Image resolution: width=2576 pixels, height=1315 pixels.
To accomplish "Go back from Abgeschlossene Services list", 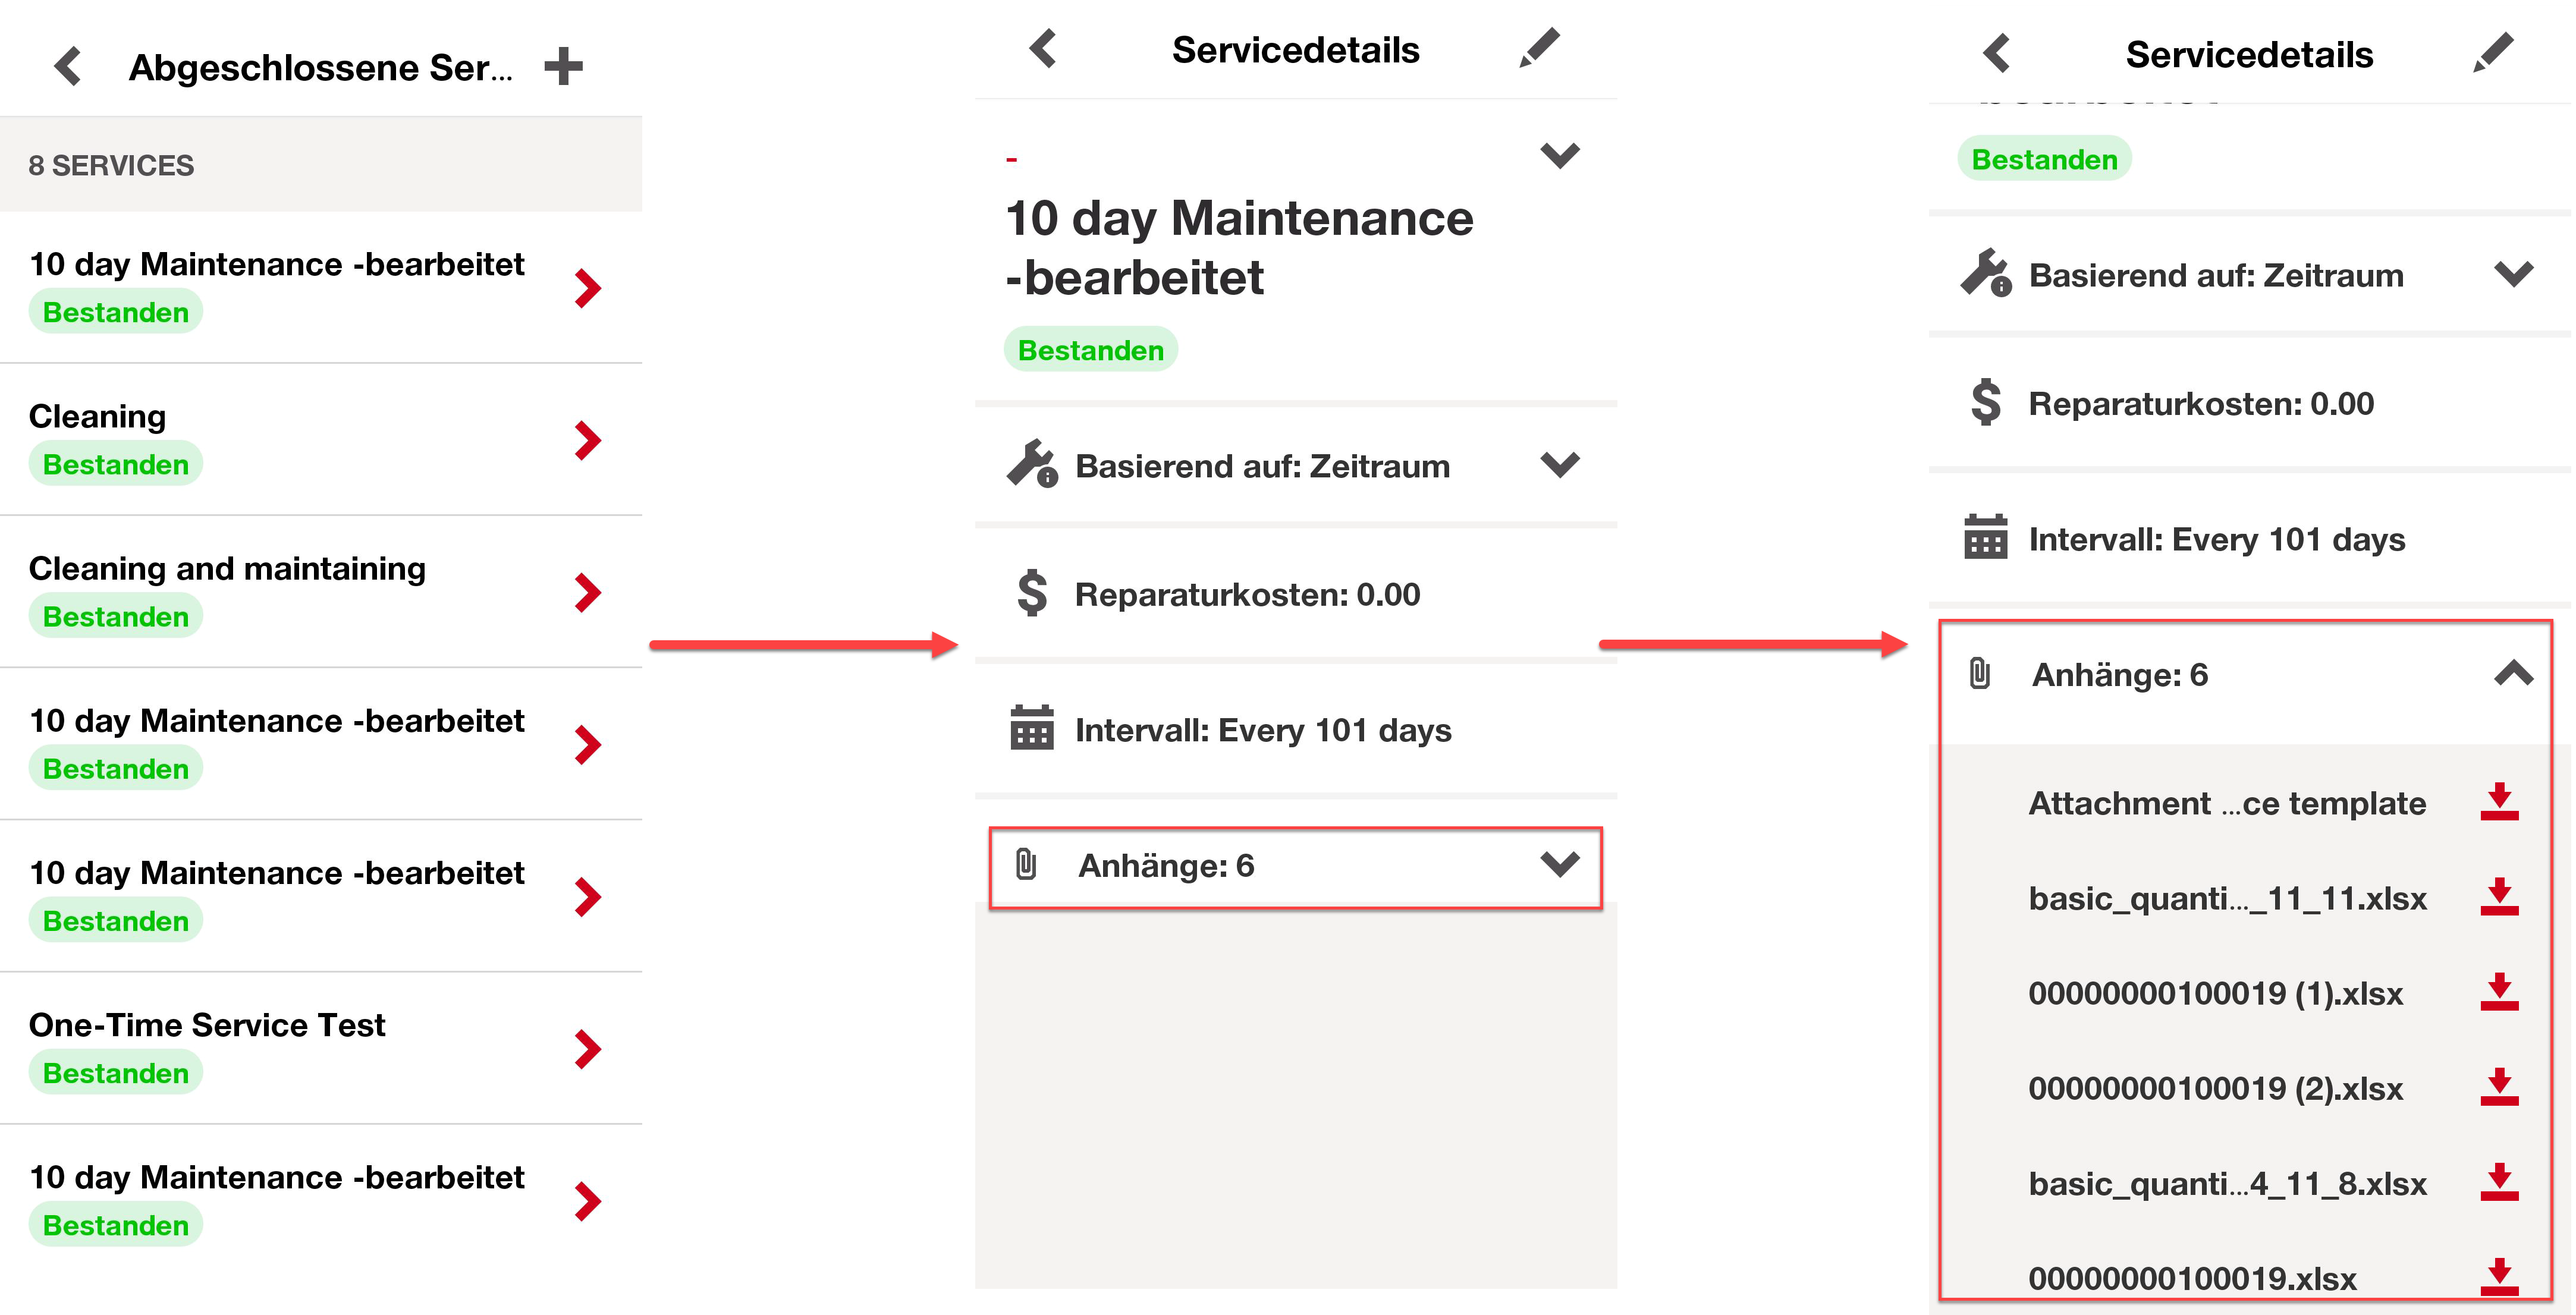I will [x=68, y=67].
